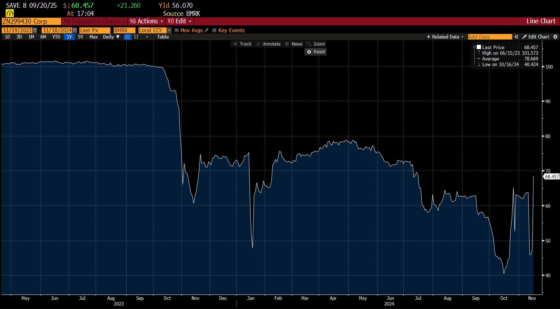
Task: Click the +21.260 change value
Action: pos(128,6)
